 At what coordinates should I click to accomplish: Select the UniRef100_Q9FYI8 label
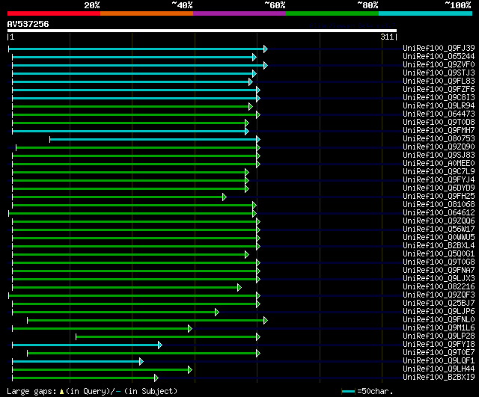pos(439,345)
